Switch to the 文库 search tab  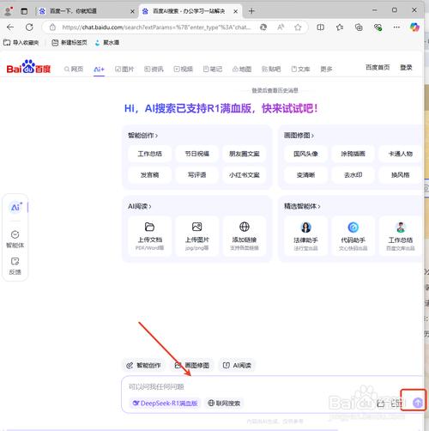pyautogui.click(x=300, y=69)
